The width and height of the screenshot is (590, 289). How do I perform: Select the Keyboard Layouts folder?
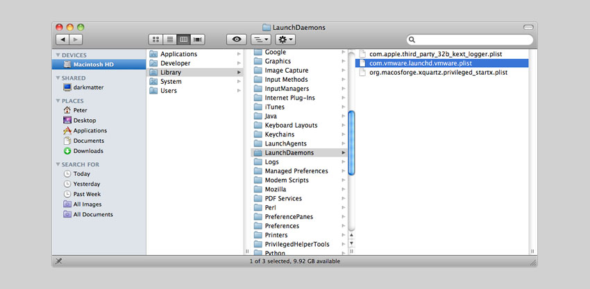[x=299, y=125]
